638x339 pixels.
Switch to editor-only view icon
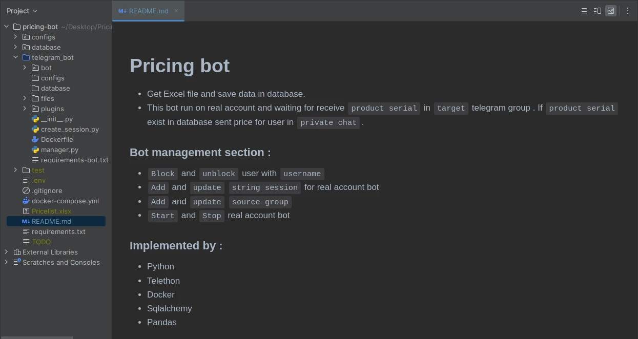pos(584,11)
